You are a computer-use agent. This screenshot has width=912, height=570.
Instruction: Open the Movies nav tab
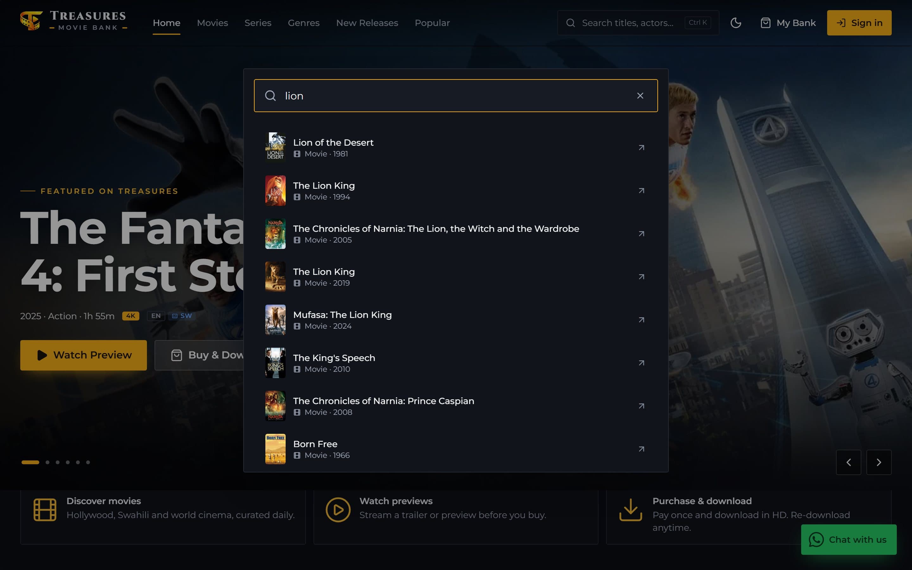pos(212,23)
